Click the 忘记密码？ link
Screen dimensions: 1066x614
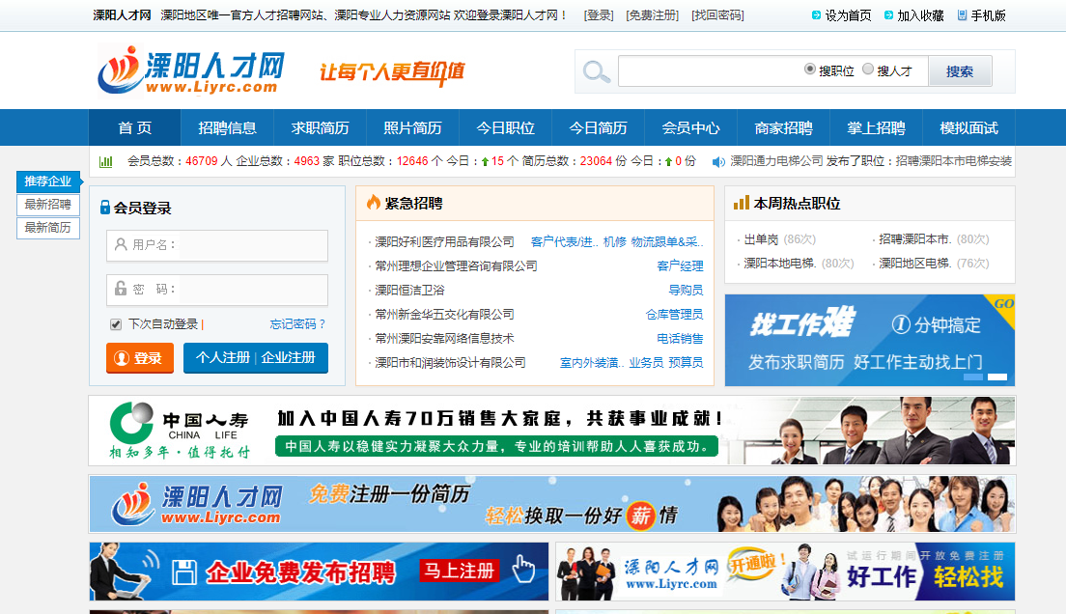297,324
